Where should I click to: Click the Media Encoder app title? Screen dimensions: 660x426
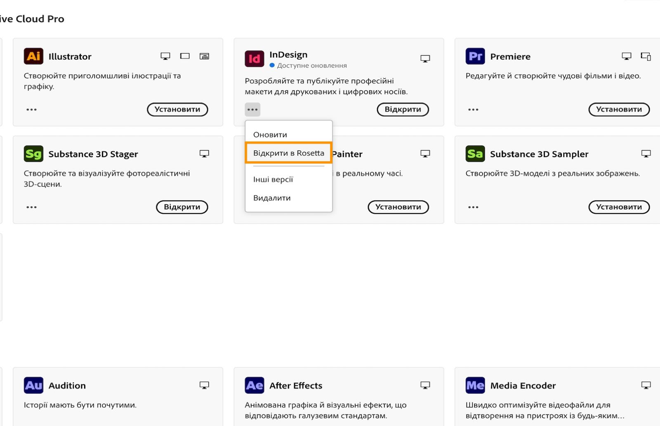(x=523, y=386)
